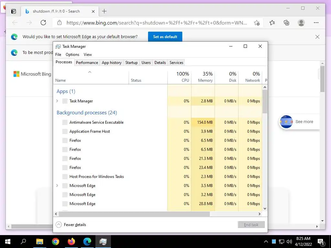This screenshot has height=248, width=331.
Task: Open a new Edge tab
Action: pyautogui.click(x=104, y=11)
